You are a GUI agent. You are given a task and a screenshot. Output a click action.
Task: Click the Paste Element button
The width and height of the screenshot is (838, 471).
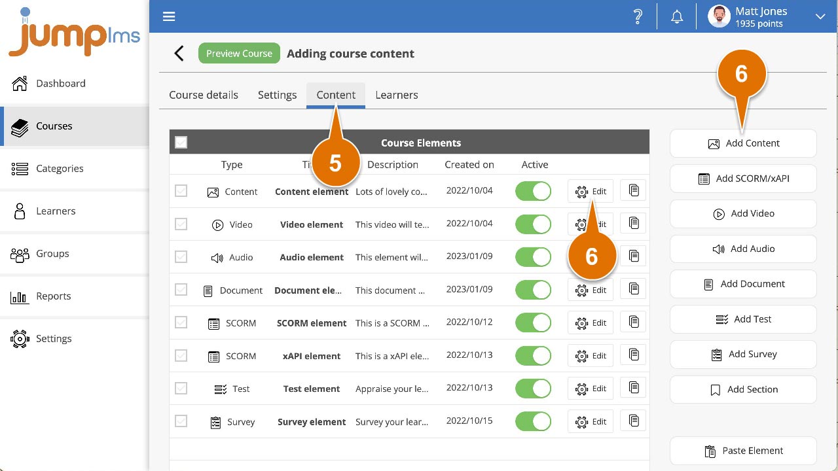coord(743,451)
